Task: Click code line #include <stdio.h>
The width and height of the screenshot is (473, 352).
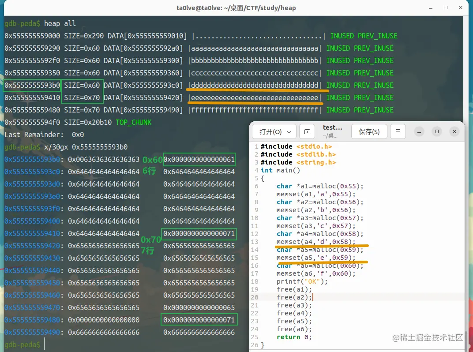Action: (296, 146)
